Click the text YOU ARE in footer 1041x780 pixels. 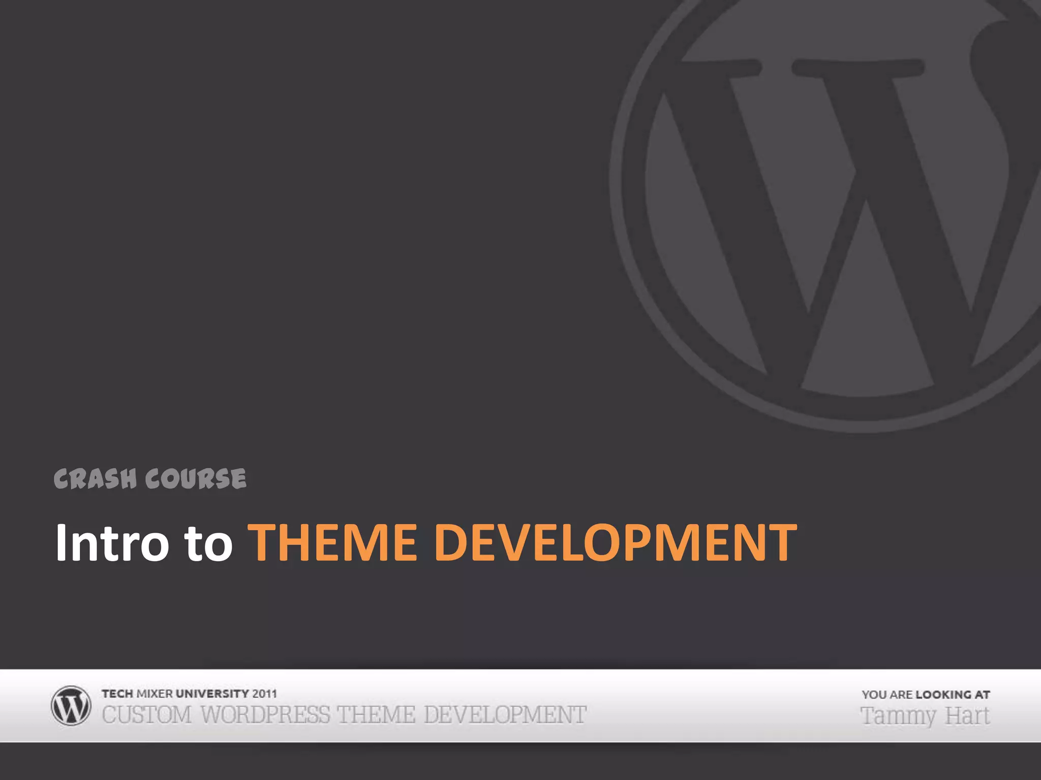click(x=887, y=695)
